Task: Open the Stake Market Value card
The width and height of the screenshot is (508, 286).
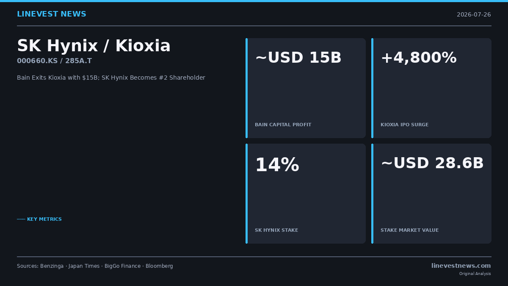Action: coord(431,194)
